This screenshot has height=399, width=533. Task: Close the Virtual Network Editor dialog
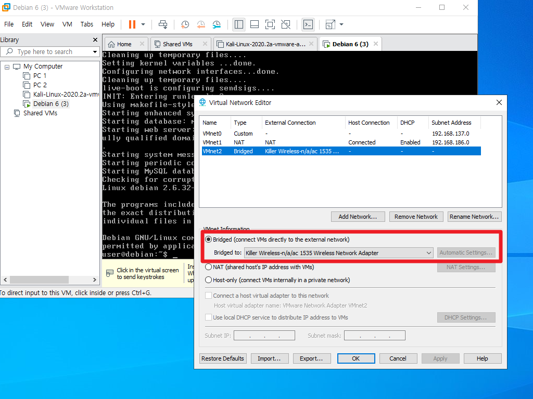point(499,102)
